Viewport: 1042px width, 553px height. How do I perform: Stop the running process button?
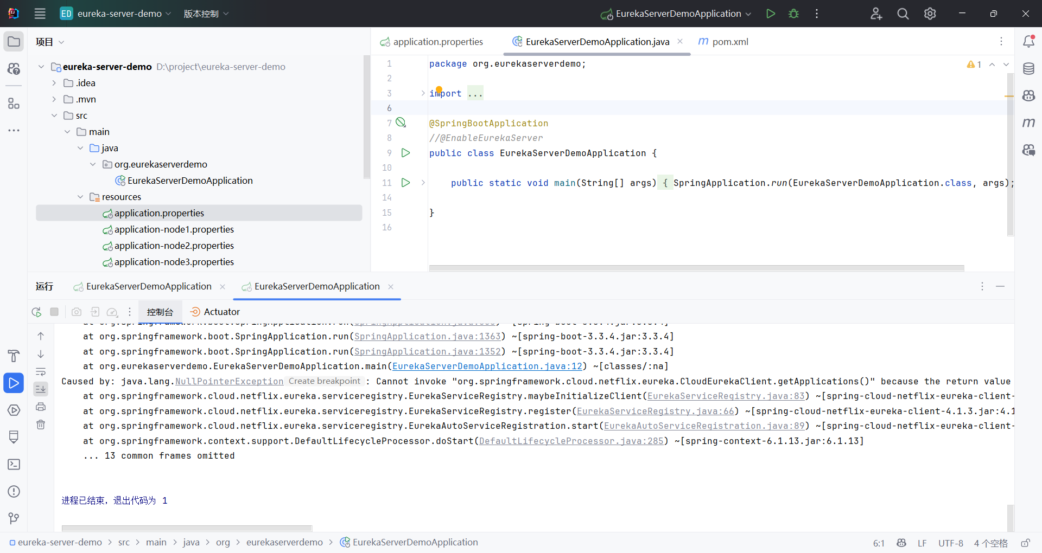54,312
